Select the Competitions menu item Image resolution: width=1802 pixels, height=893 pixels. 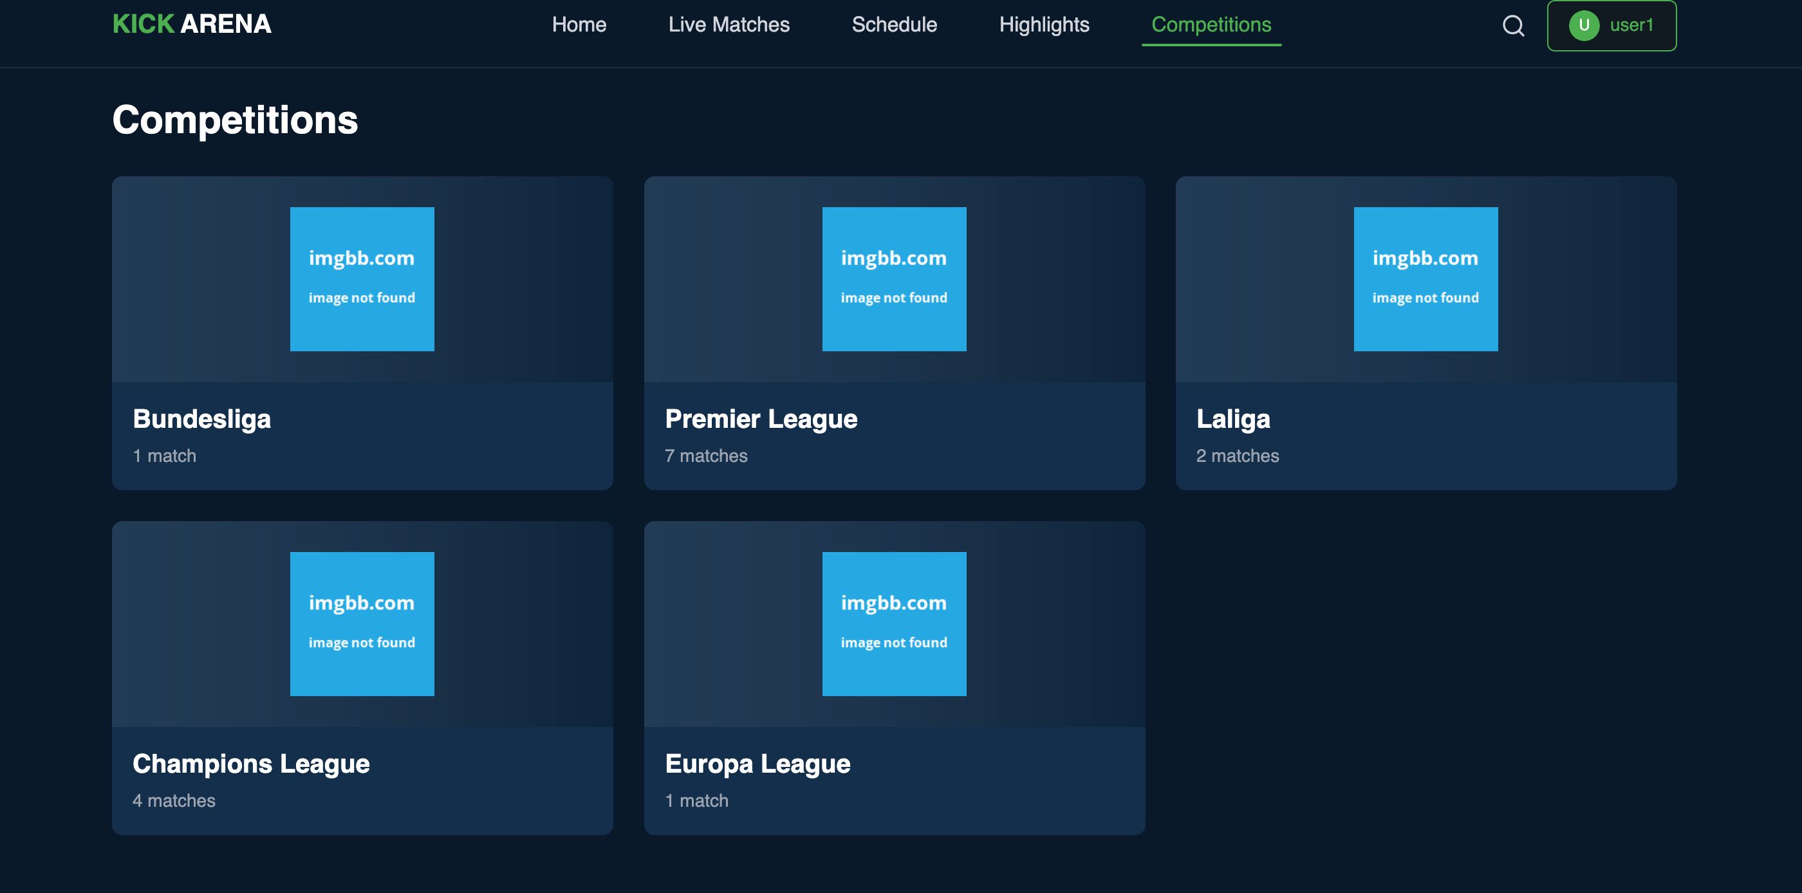click(x=1212, y=24)
